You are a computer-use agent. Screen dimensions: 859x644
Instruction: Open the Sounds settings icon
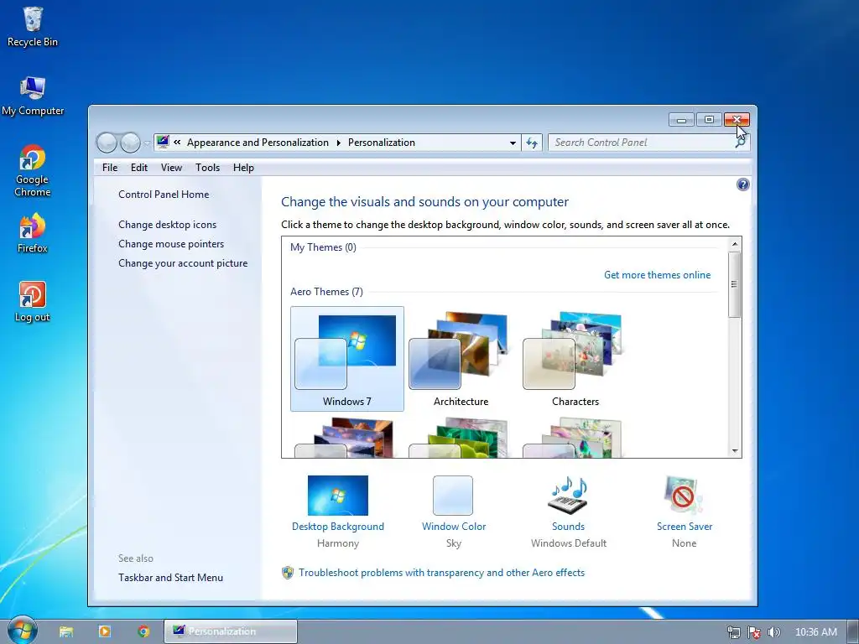[568, 496]
